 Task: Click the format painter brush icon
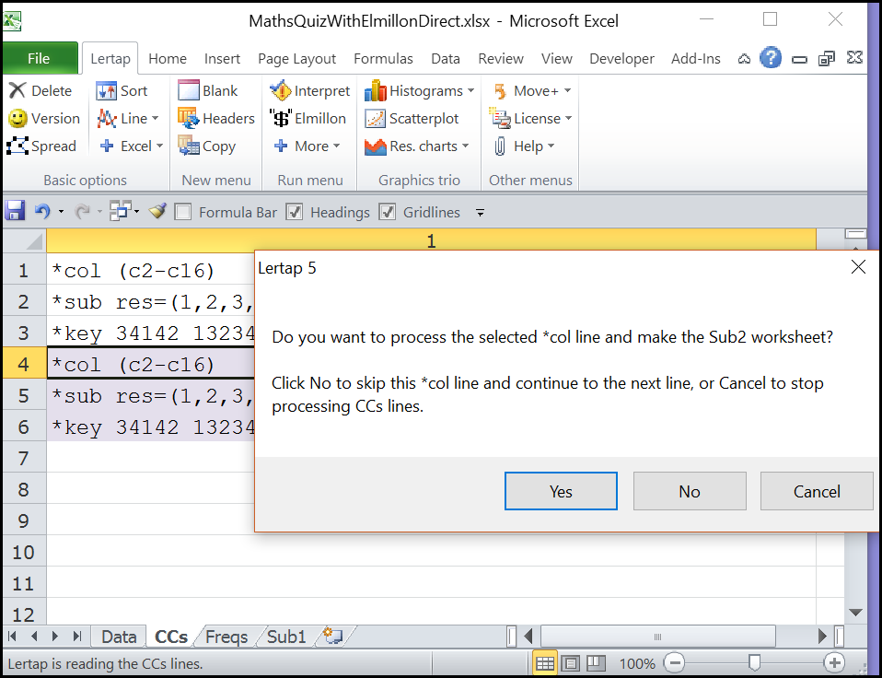(x=157, y=212)
